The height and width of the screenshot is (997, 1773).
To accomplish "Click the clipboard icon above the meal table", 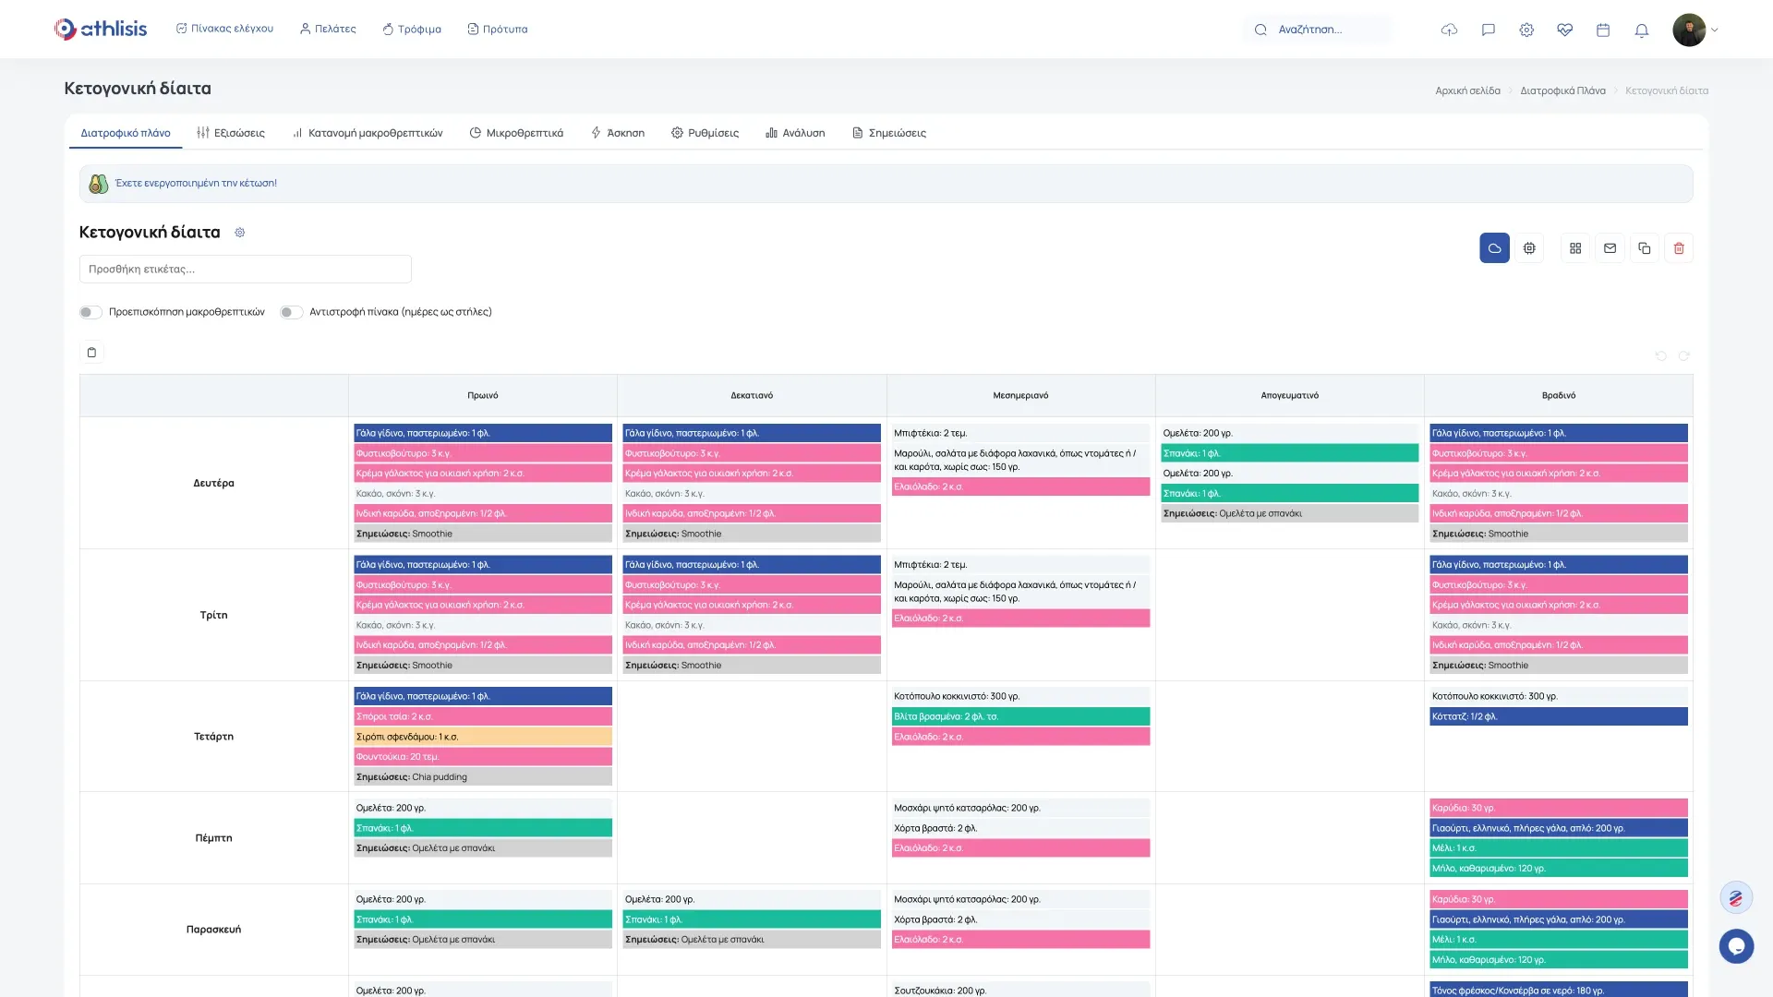I will click(91, 353).
